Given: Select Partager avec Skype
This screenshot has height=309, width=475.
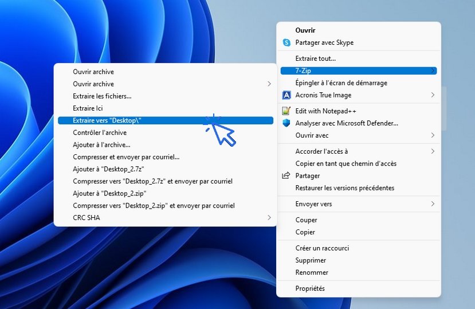Looking at the screenshot, I should click(x=358, y=42).
